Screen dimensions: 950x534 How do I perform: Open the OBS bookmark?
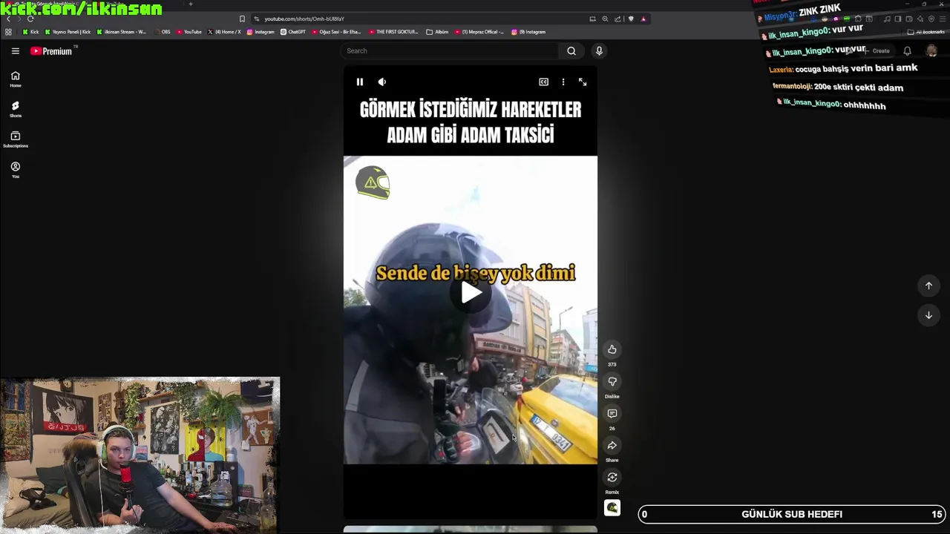point(162,32)
